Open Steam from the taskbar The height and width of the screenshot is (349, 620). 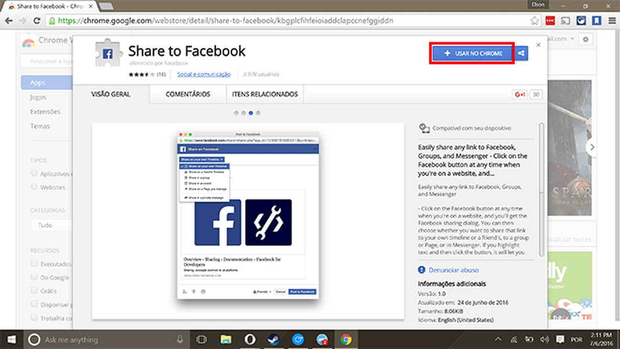click(x=273, y=340)
